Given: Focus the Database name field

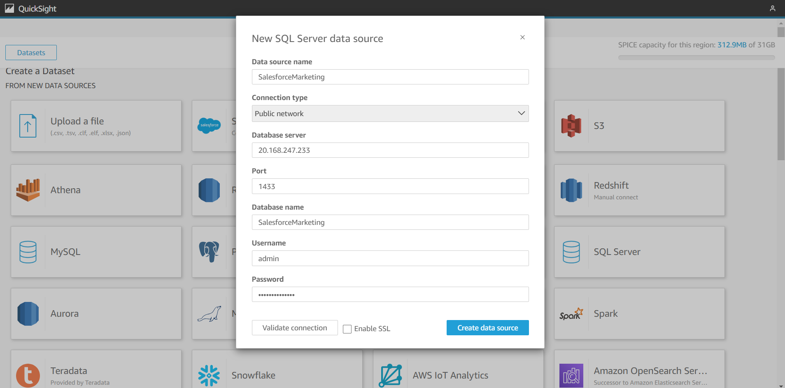Looking at the screenshot, I should [390, 222].
